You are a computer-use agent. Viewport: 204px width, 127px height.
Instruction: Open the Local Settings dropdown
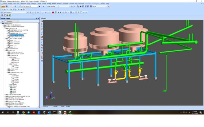pos(58,6)
